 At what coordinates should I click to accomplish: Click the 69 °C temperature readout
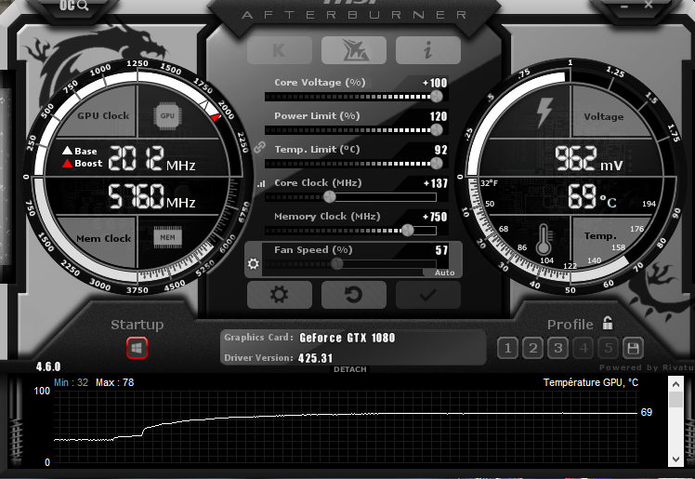point(592,196)
